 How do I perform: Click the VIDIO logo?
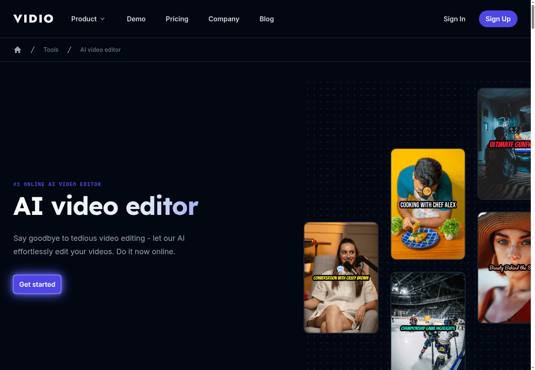point(33,18)
